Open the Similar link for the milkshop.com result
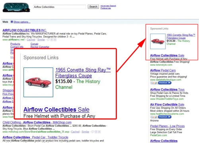Screen dimensions: 199x143 (85, 132)
